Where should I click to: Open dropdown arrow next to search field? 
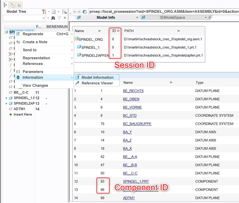[48, 18]
